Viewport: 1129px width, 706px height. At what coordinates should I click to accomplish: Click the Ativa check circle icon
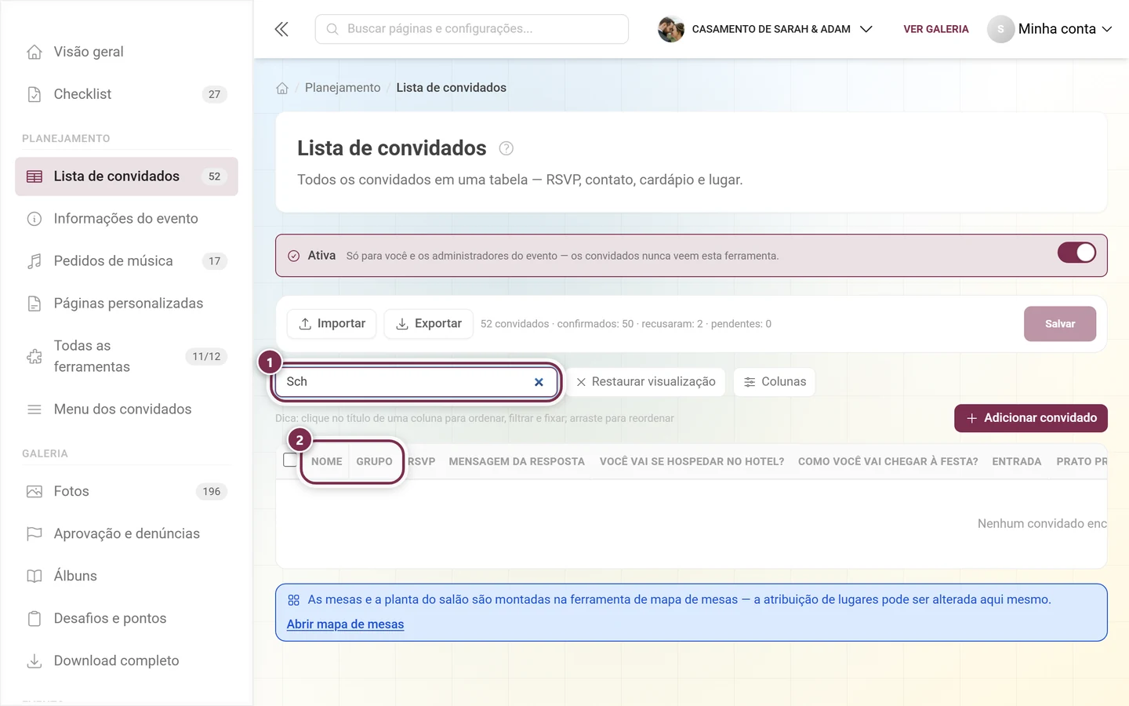(294, 256)
